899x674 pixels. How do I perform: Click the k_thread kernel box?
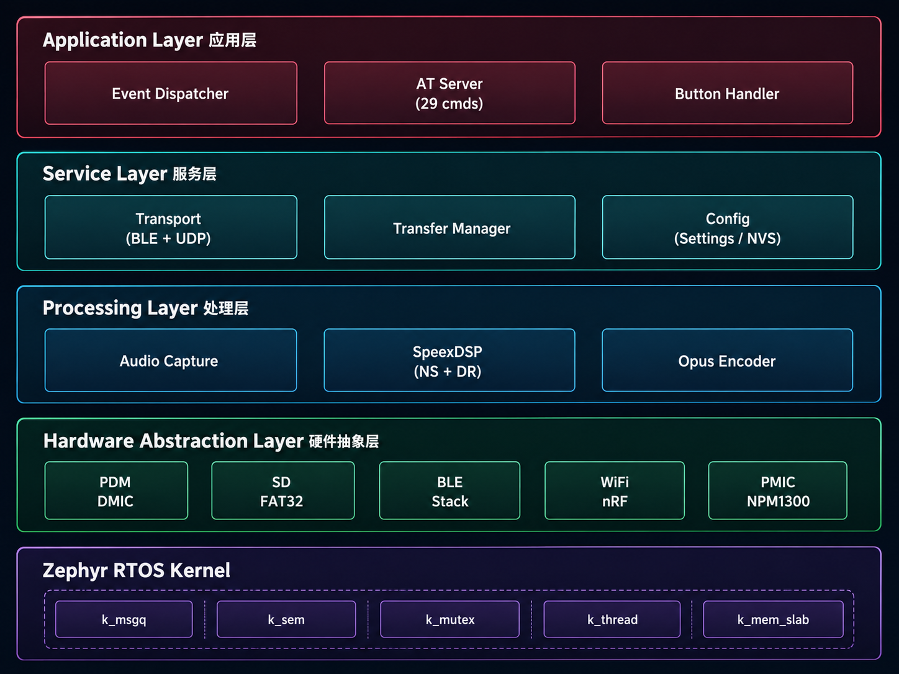[x=612, y=619]
